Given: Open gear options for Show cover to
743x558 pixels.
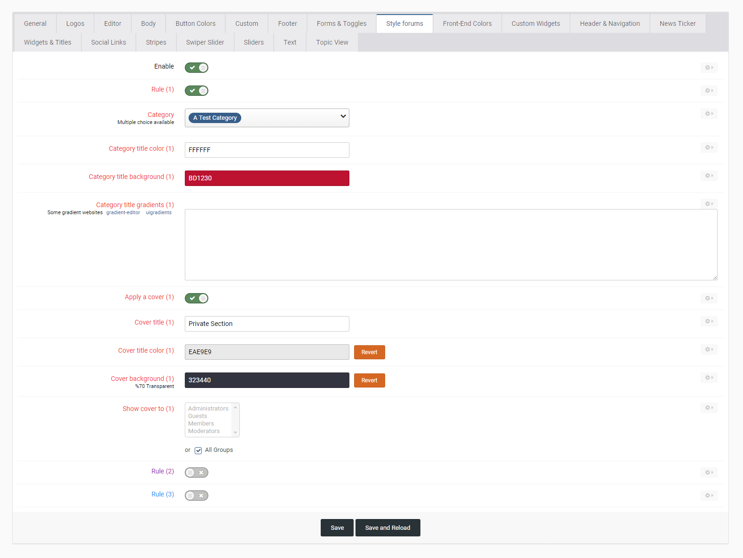Looking at the screenshot, I should (709, 408).
